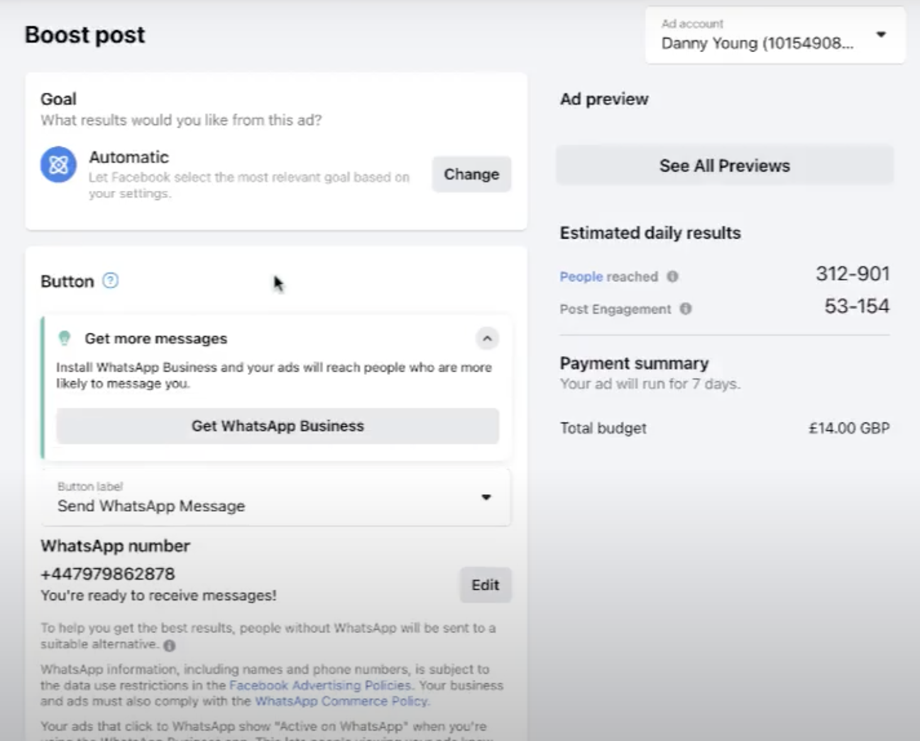Viewport: 920px width, 741px height.
Task: Click the 'Automatic' goal title
Action: pyautogui.click(x=129, y=157)
